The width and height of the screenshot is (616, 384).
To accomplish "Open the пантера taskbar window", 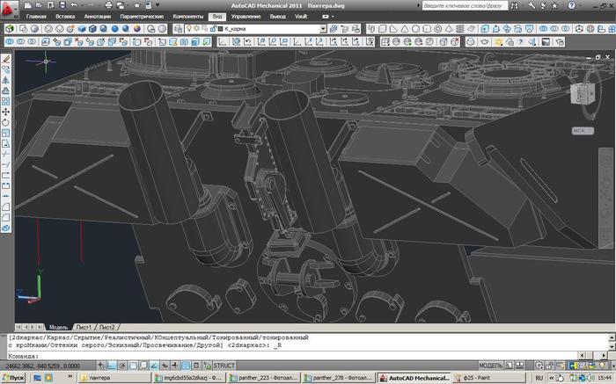I will tap(110, 378).
